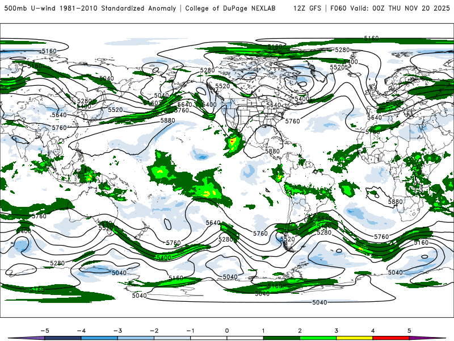This screenshot has height=341, width=454.
Task: Click the '5880' contour label over southern Africa
Action: point(395,202)
